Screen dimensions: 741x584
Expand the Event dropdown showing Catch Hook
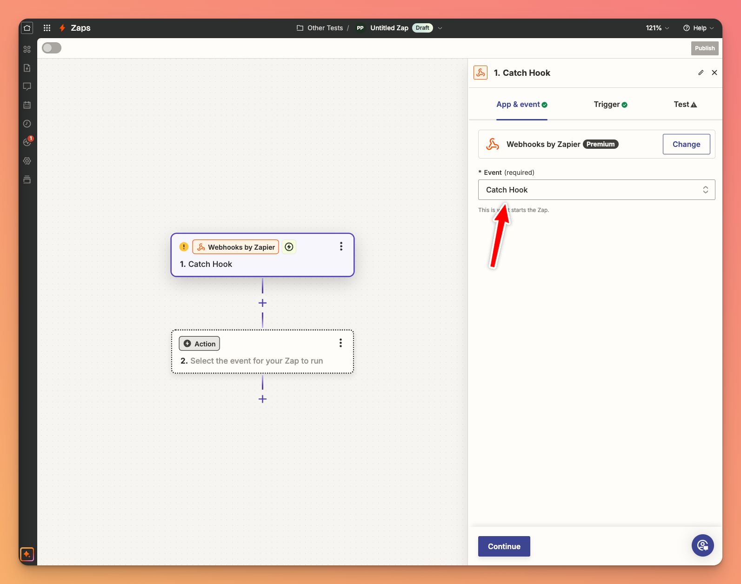596,190
